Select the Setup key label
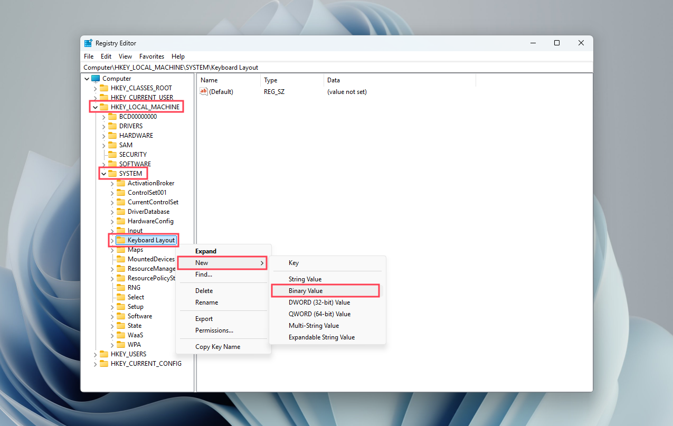The image size is (673, 426). pos(136,307)
